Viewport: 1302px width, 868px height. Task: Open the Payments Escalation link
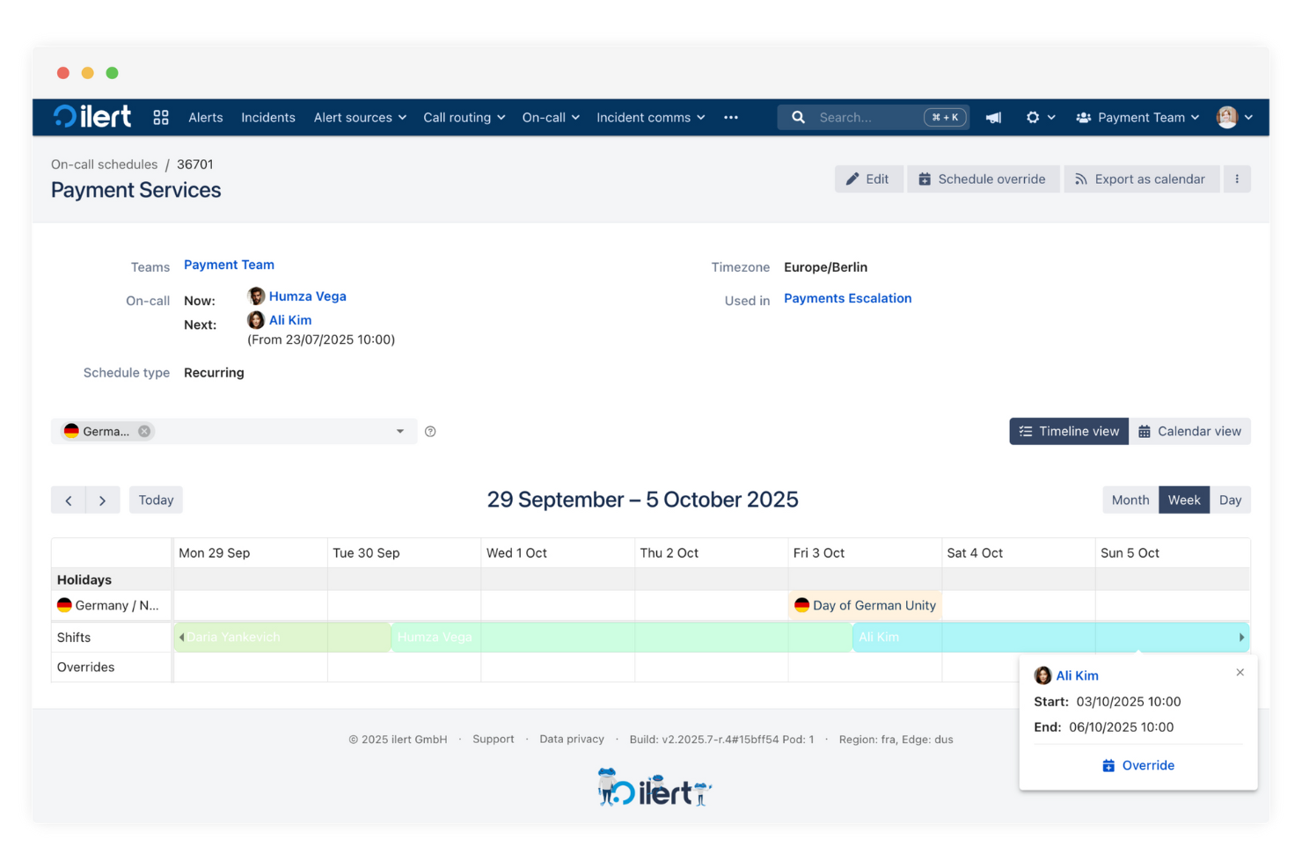point(847,298)
